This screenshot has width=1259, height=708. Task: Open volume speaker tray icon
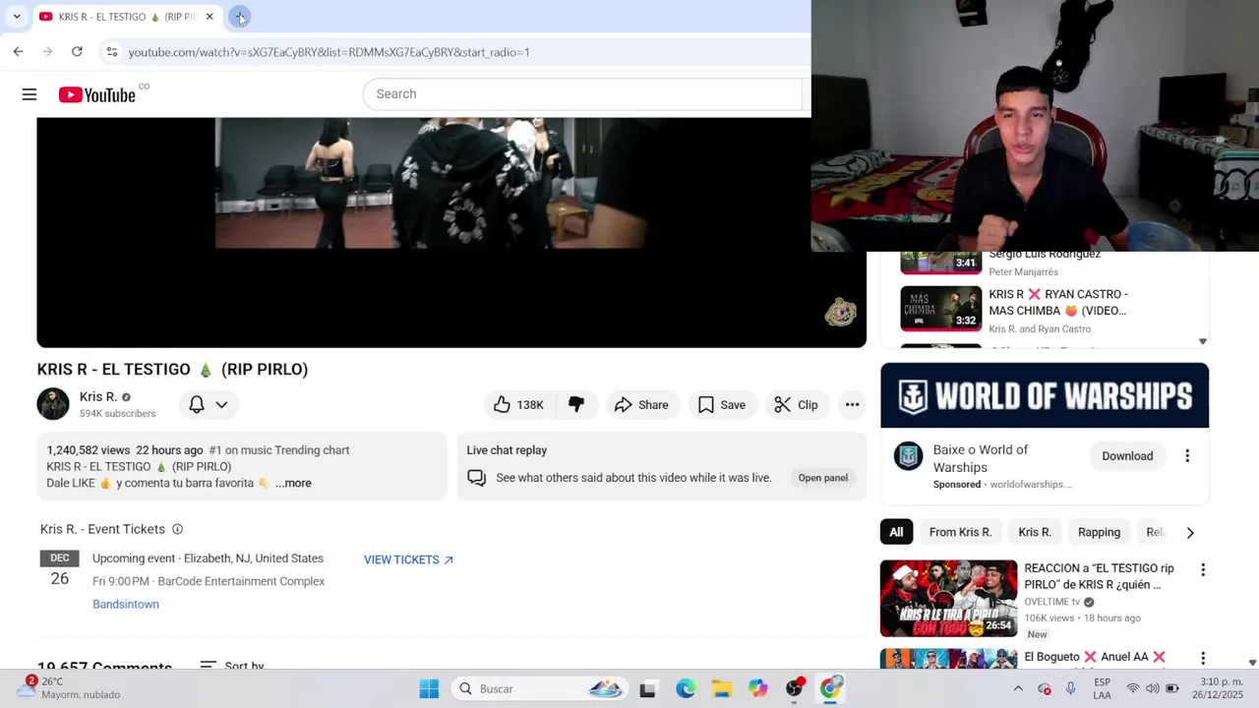tap(1152, 688)
